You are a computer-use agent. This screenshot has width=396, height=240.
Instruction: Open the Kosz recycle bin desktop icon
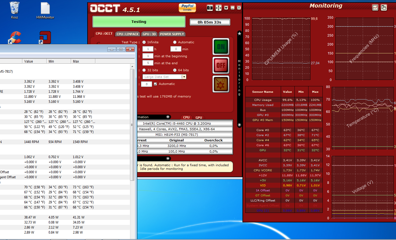(15, 11)
